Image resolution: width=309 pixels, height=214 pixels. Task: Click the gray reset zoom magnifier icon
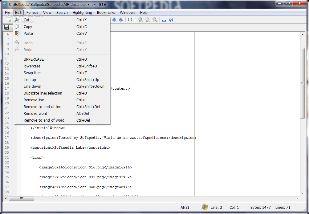pyautogui.click(x=148, y=20)
